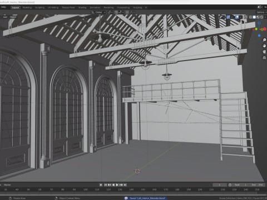Click the transform orientation icon
This screenshot has height=200, width=267.
(x=93, y=12)
